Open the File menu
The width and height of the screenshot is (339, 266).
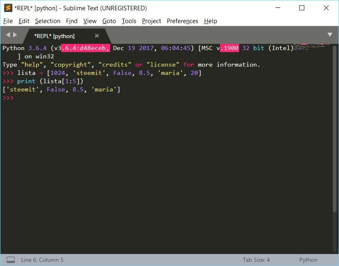click(8, 21)
